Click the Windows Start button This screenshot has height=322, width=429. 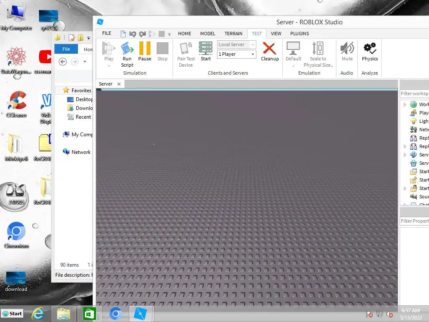[x=12, y=314]
